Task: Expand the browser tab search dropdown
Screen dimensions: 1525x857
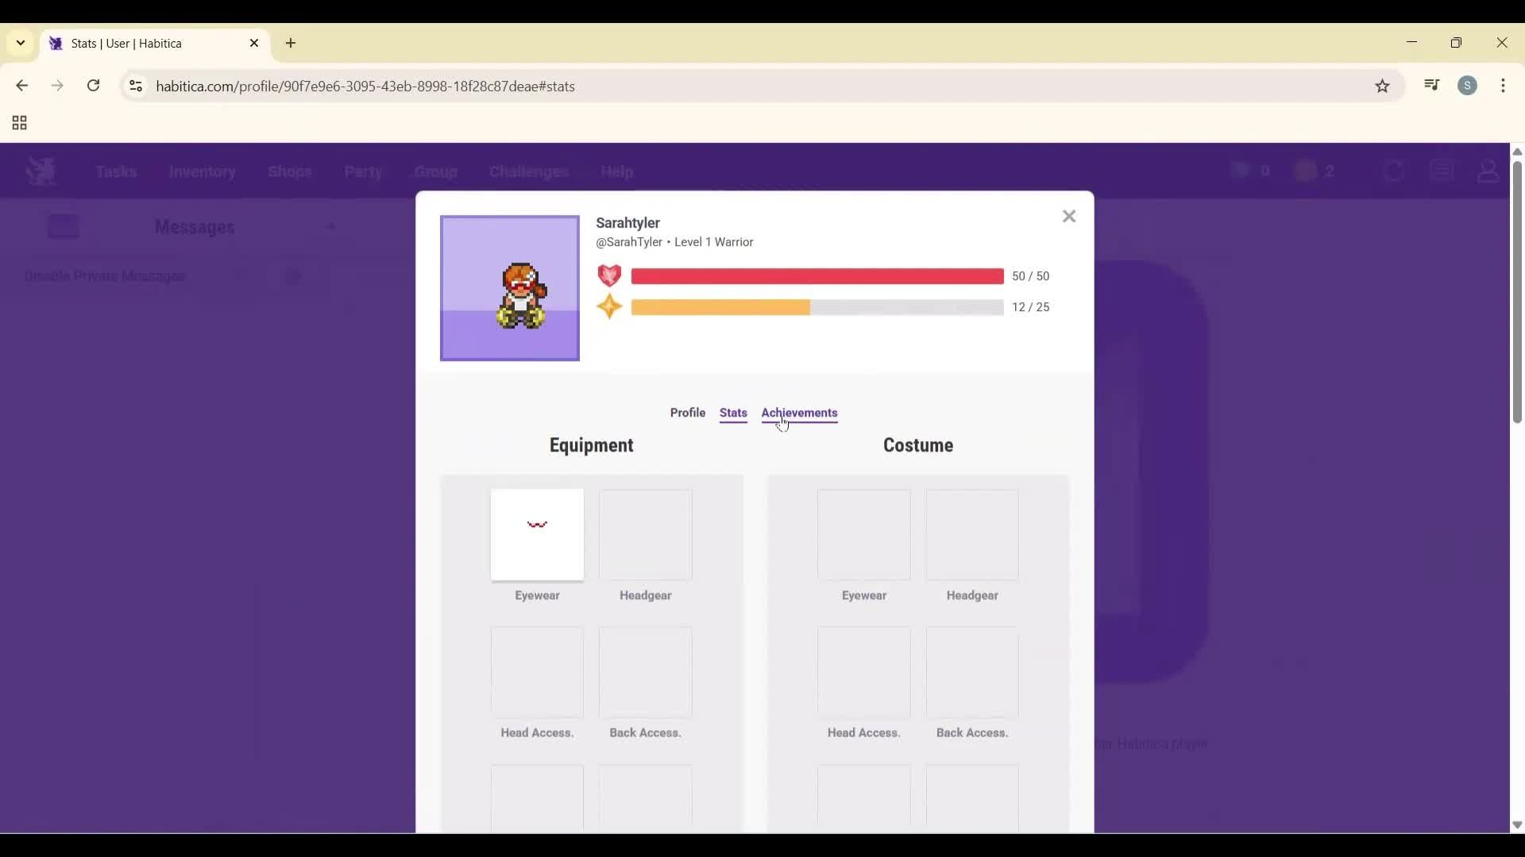Action: 19,44
